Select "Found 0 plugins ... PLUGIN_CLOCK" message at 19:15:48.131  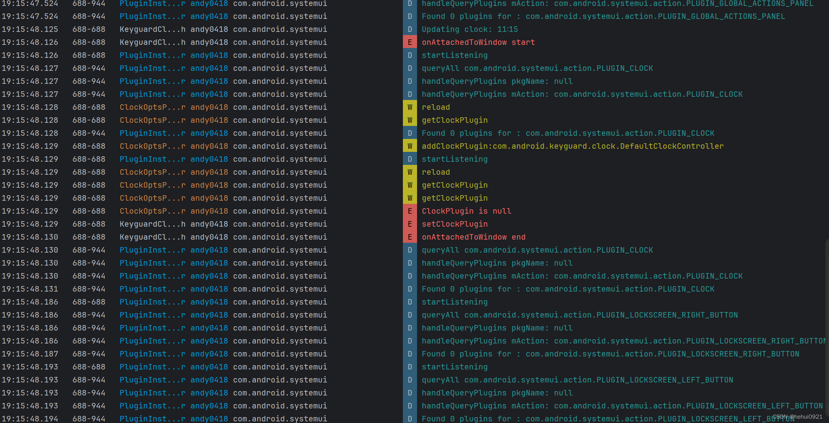click(x=568, y=289)
